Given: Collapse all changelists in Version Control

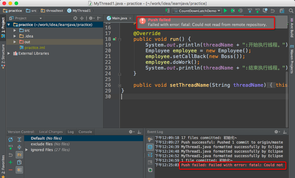Looking at the screenshot, I should click(19, 147).
